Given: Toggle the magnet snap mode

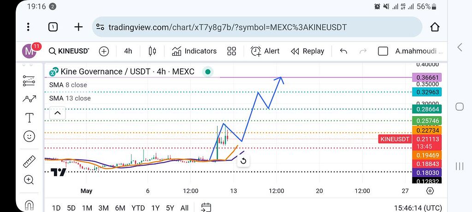Looking at the screenshot, I should tap(29, 204).
